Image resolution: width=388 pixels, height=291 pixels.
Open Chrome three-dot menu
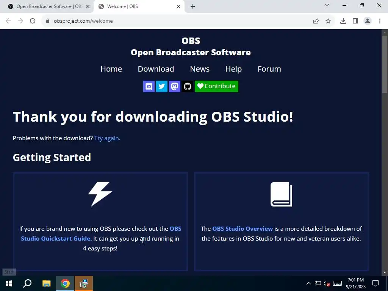(380, 21)
